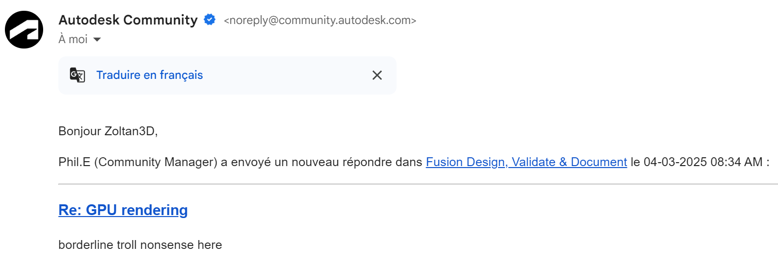Click the Autodesk Community sender name
778x268 pixels.
click(x=128, y=20)
